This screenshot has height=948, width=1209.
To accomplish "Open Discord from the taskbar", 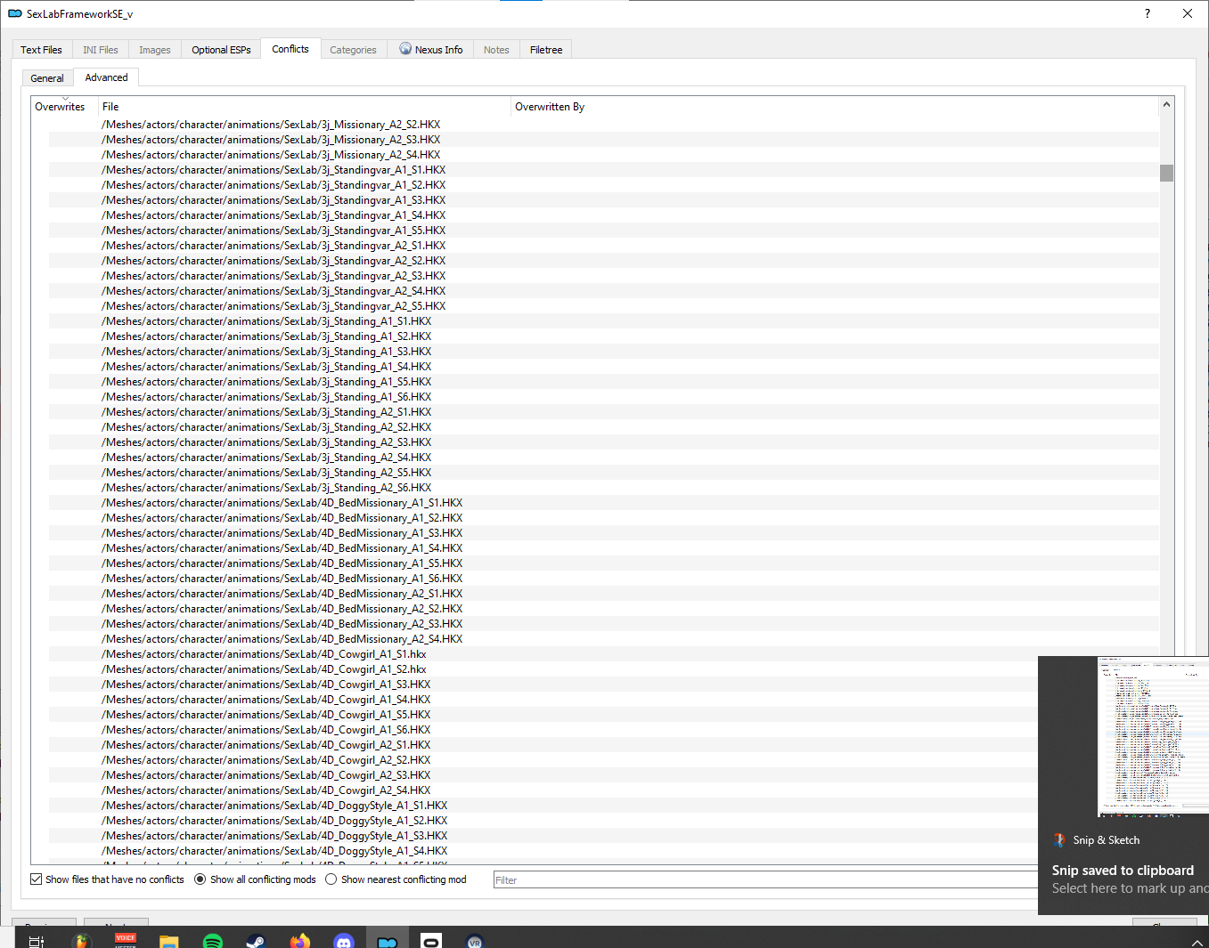I will 344,941.
